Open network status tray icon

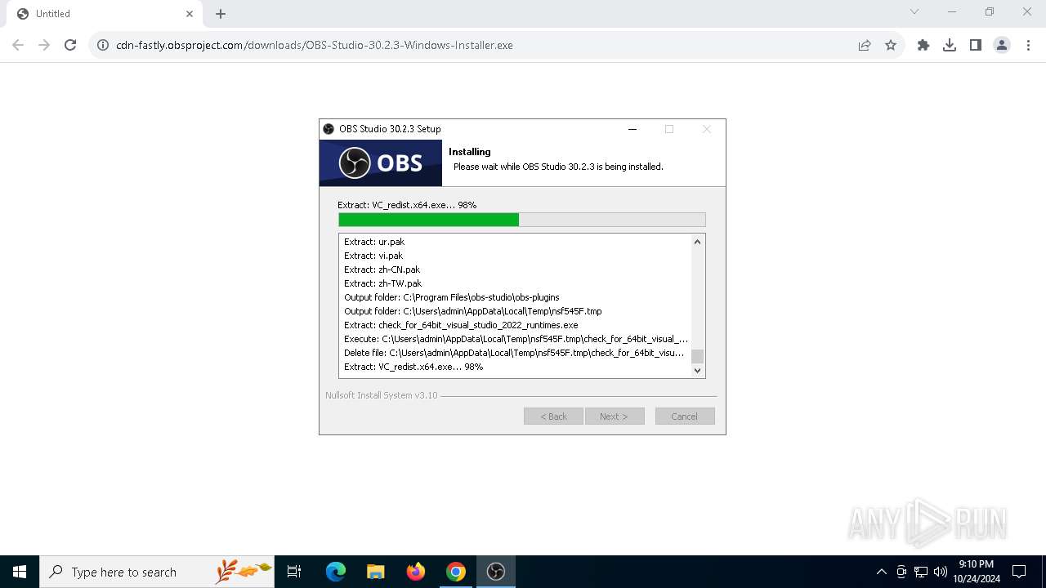(921, 572)
